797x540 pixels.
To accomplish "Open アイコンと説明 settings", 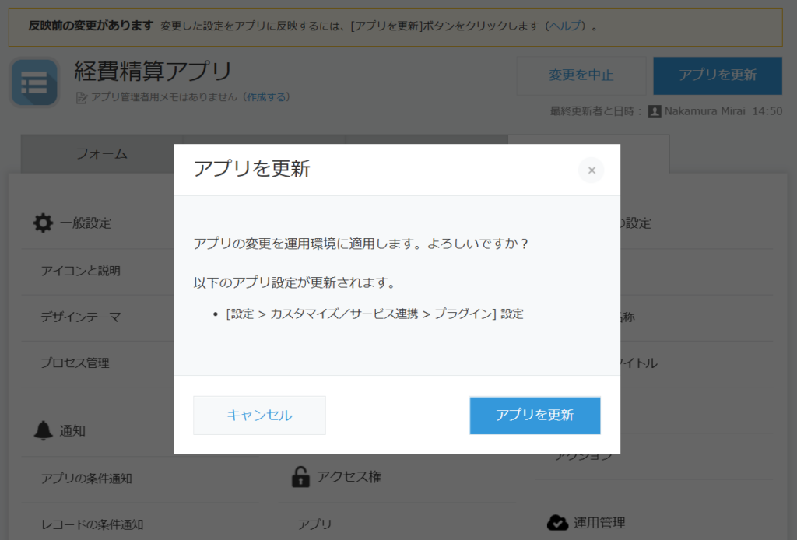I will 81,272.
